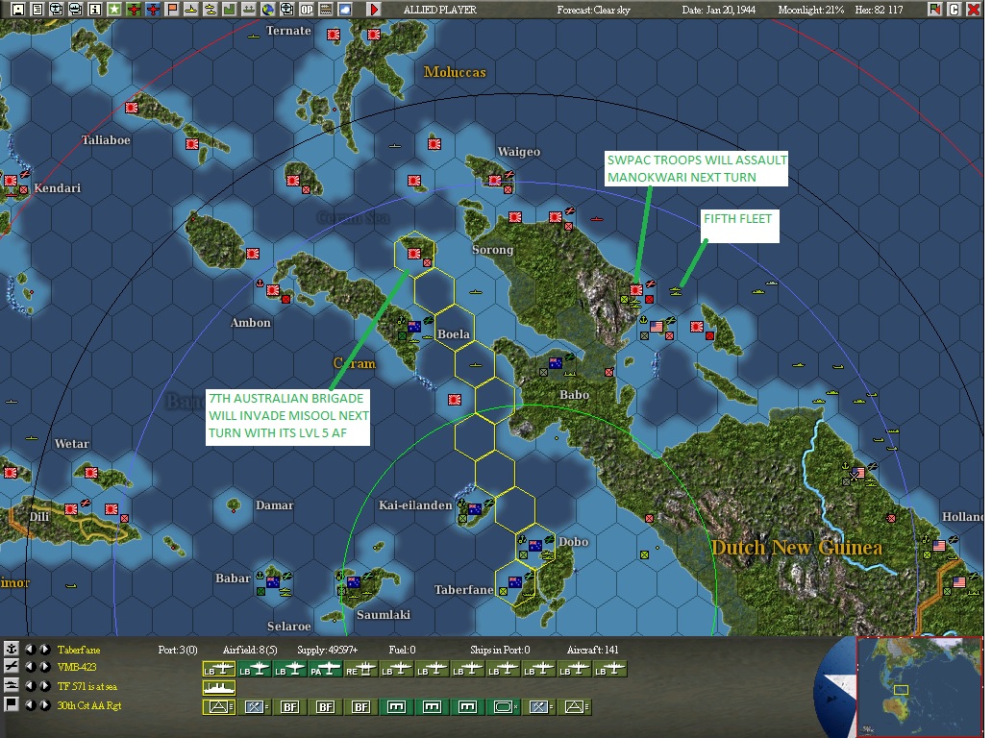Select the Babo Australian base on map

coord(556,363)
